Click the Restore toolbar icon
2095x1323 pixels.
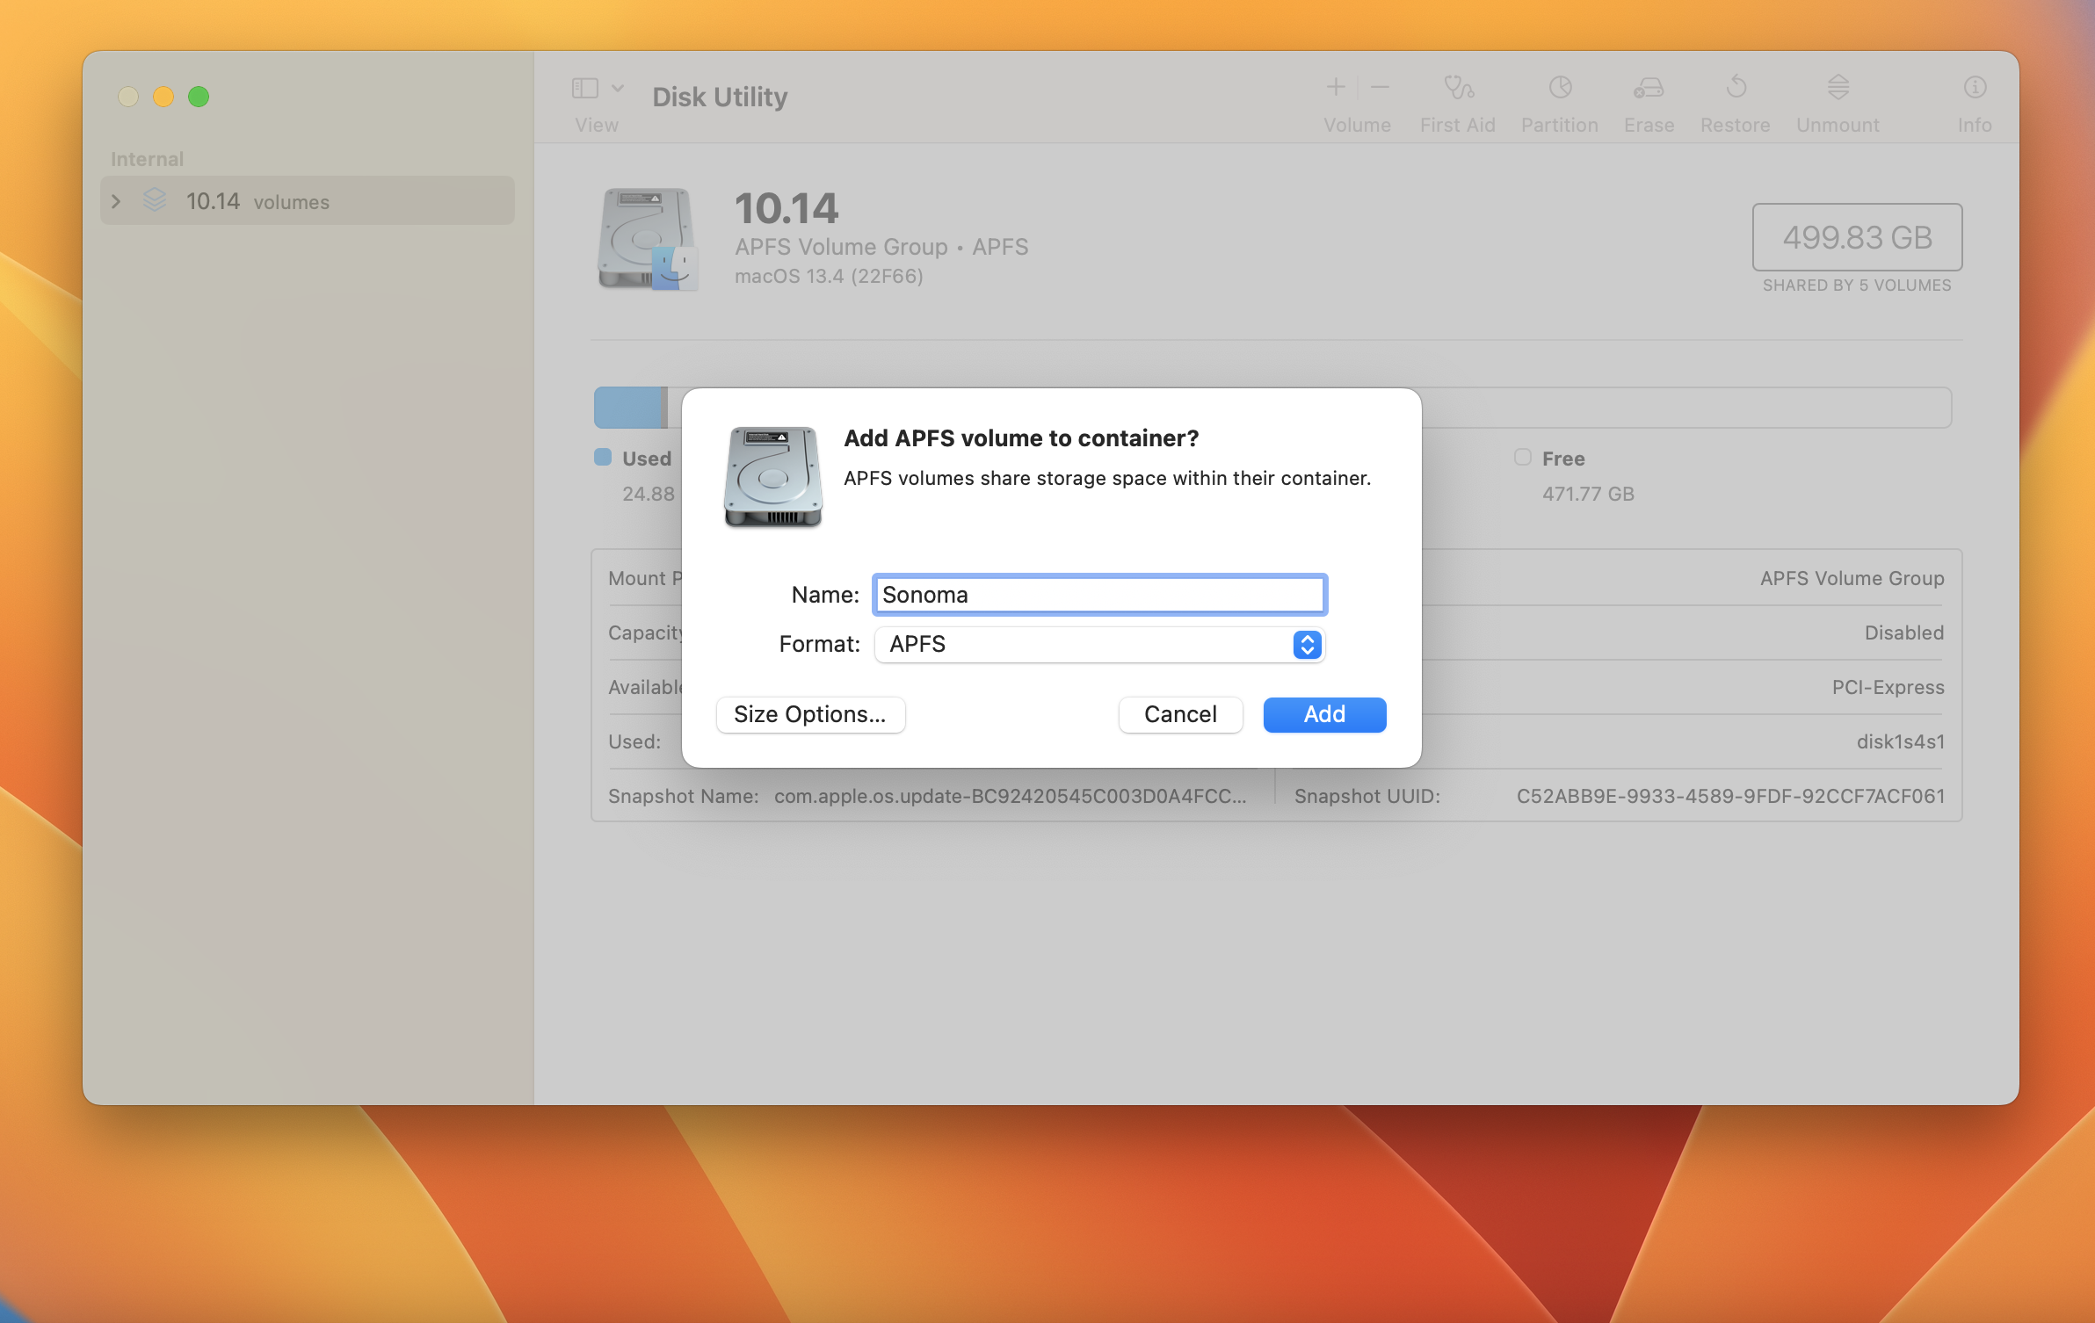click(1734, 88)
